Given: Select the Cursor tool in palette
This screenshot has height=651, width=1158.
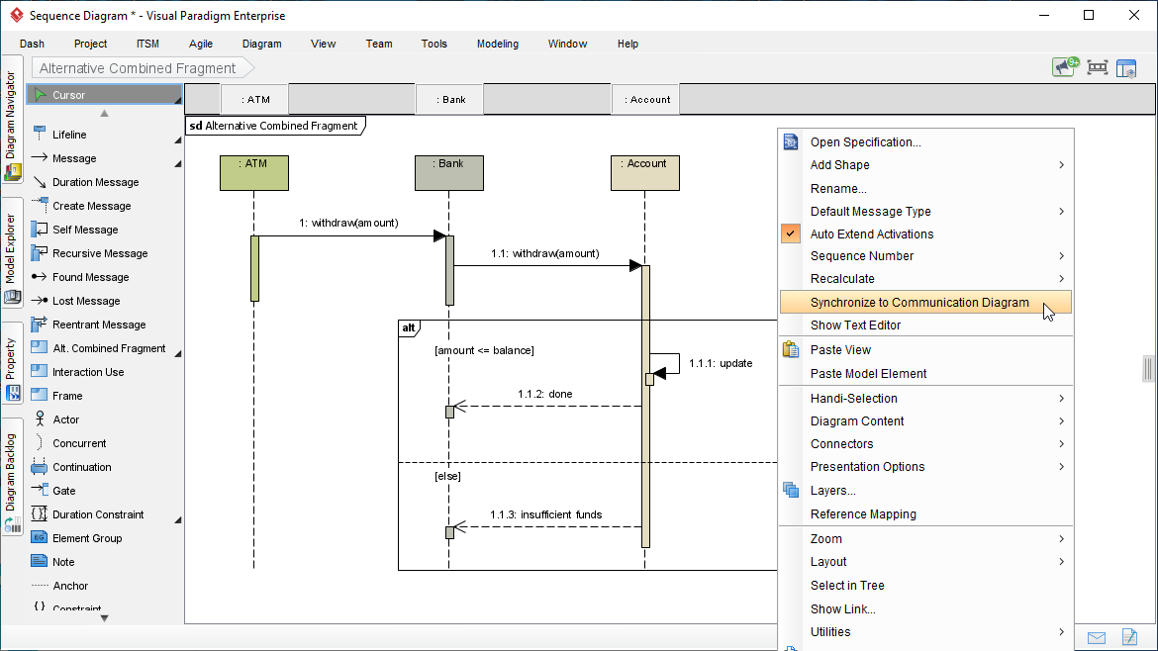Looking at the screenshot, I should click(x=104, y=94).
